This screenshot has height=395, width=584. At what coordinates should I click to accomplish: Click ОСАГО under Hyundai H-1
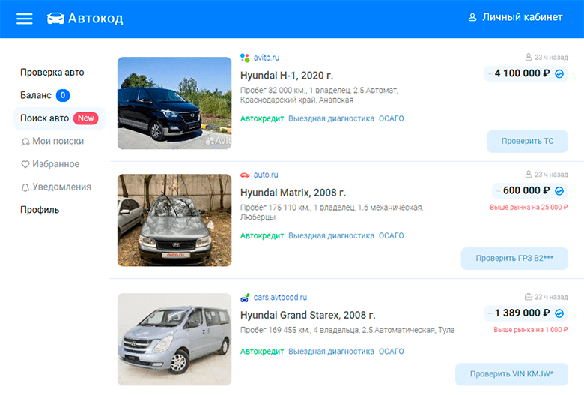(x=391, y=118)
